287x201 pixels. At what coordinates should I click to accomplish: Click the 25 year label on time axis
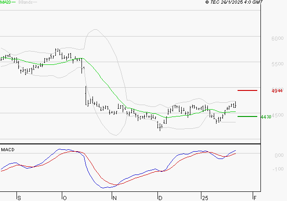205,198
